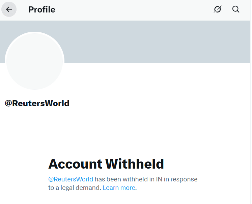Open search with the magnifier icon
This screenshot has height=204, width=252.
pyautogui.click(x=236, y=9)
